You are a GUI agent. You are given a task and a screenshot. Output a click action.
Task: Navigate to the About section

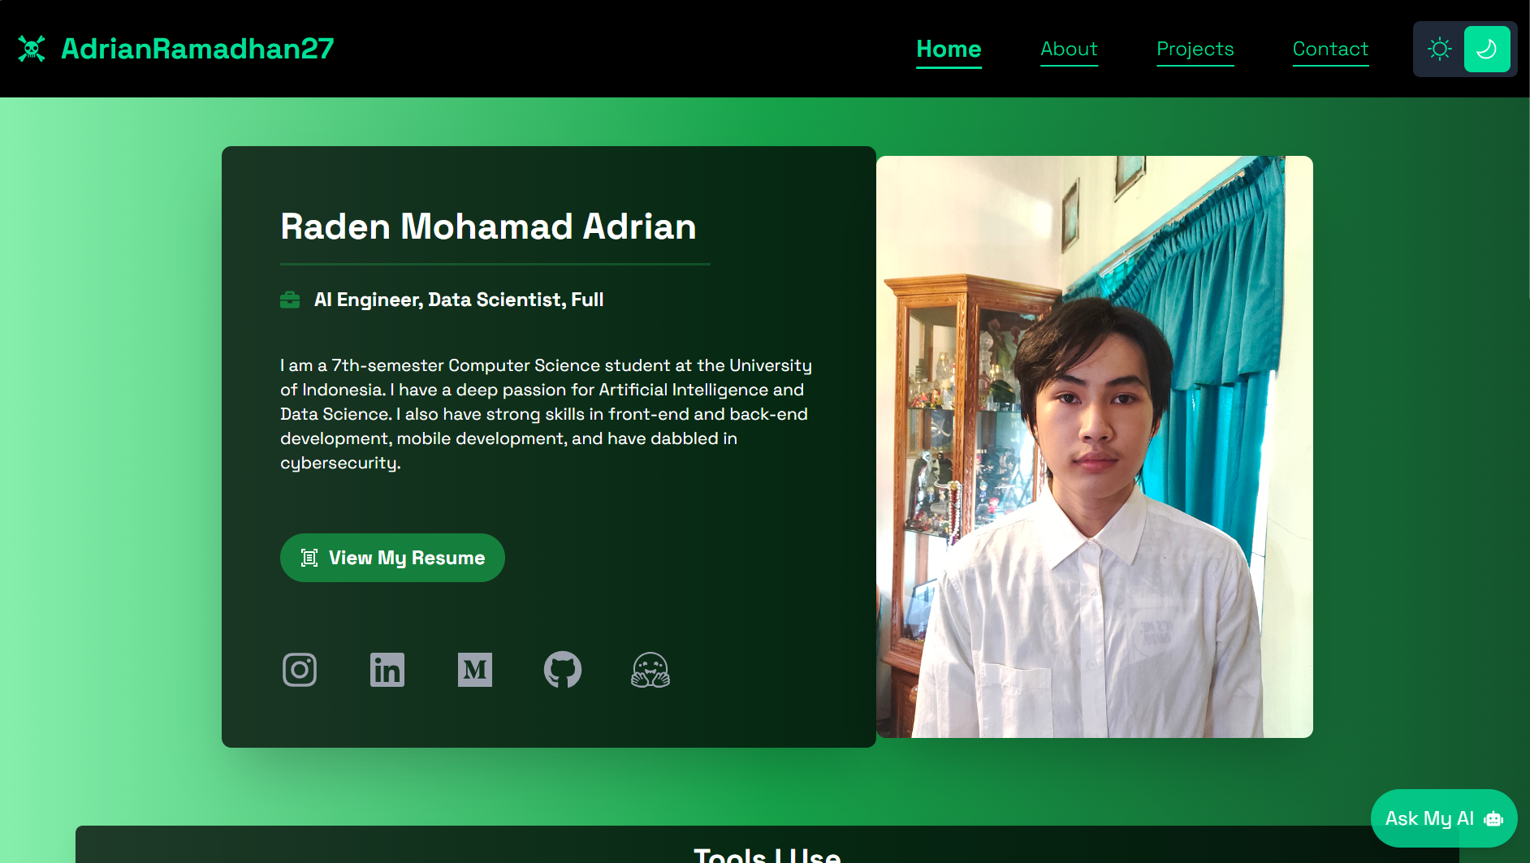(1069, 49)
